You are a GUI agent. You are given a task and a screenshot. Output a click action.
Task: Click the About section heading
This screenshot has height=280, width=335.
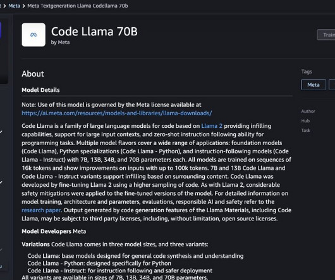pos(33,74)
